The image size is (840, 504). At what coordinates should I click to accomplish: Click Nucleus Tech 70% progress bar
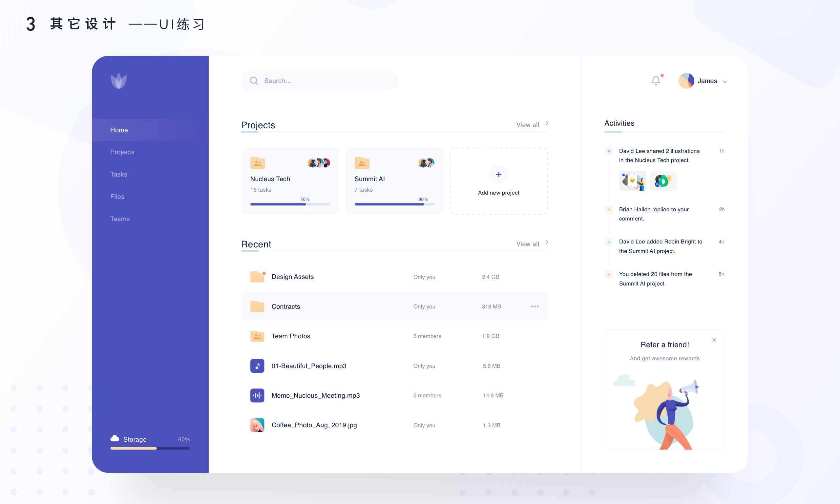[x=290, y=204]
